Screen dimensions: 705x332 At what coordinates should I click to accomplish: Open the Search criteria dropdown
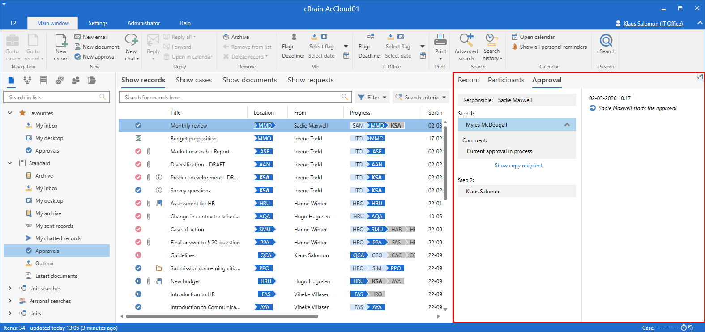click(421, 97)
